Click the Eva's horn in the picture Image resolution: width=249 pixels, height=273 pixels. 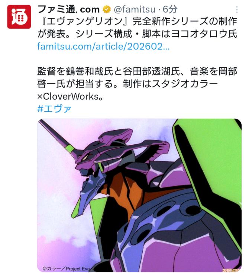pos(58,138)
